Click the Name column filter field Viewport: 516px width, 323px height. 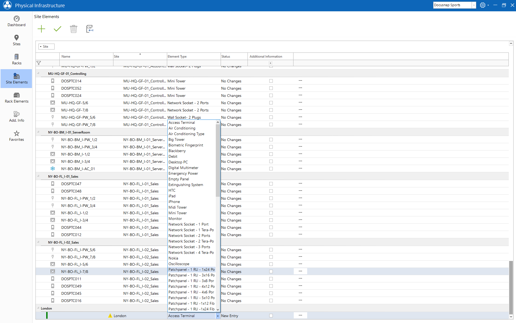tap(86, 63)
